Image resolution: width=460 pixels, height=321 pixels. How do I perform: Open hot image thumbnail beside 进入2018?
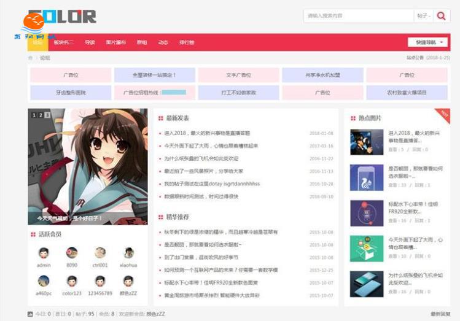click(367, 142)
